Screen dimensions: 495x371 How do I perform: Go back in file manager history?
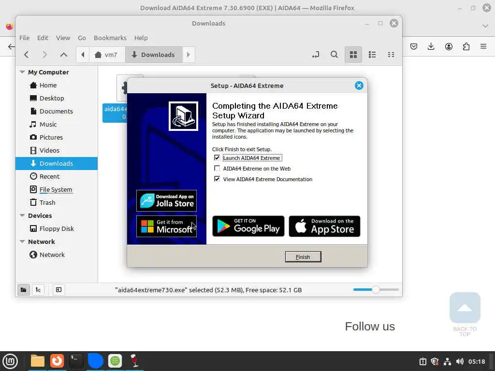click(27, 55)
